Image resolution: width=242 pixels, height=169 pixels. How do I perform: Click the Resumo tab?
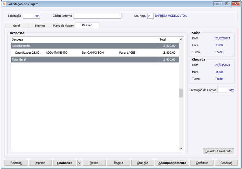click(87, 25)
